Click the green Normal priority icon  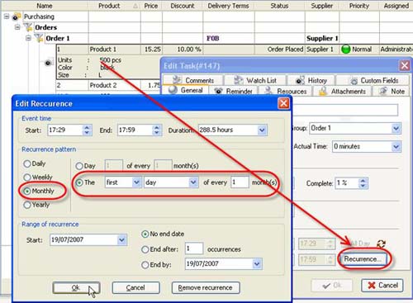pyautogui.click(x=345, y=50)
